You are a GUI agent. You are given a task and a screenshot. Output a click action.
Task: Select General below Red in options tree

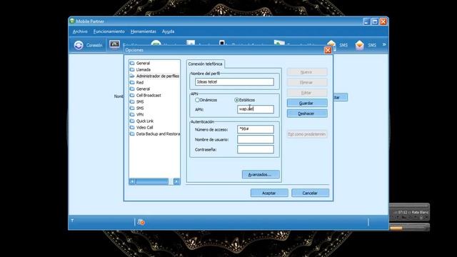pos(143,89)
